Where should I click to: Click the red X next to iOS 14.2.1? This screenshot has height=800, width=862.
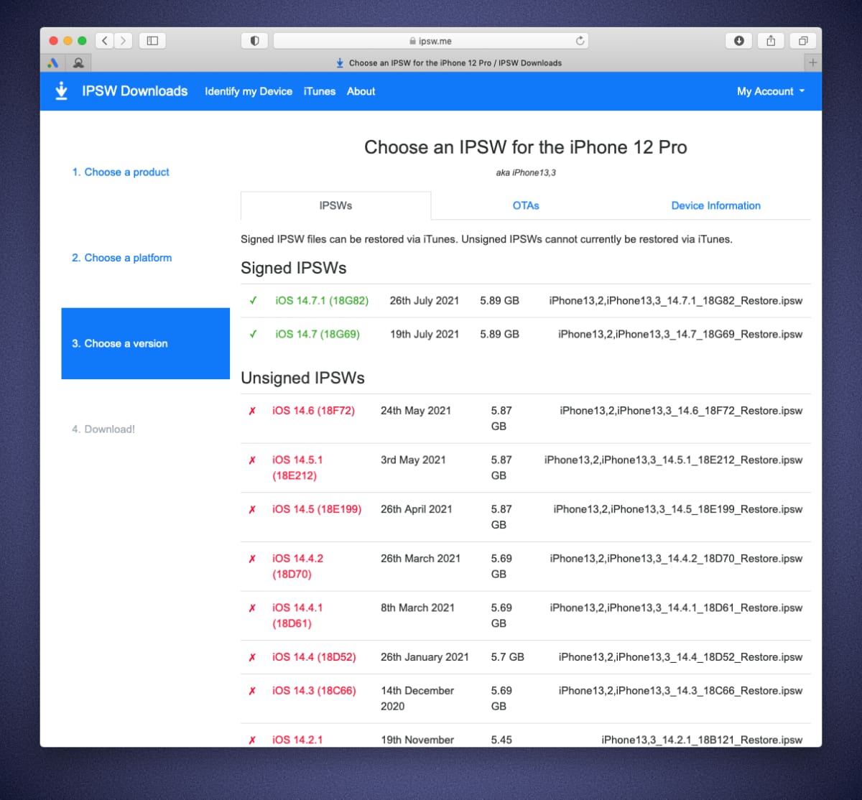tap(252, 740)
